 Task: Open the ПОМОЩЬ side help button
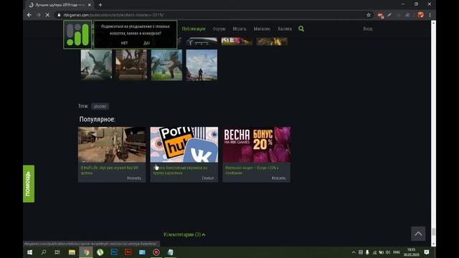tap(29, 183)
